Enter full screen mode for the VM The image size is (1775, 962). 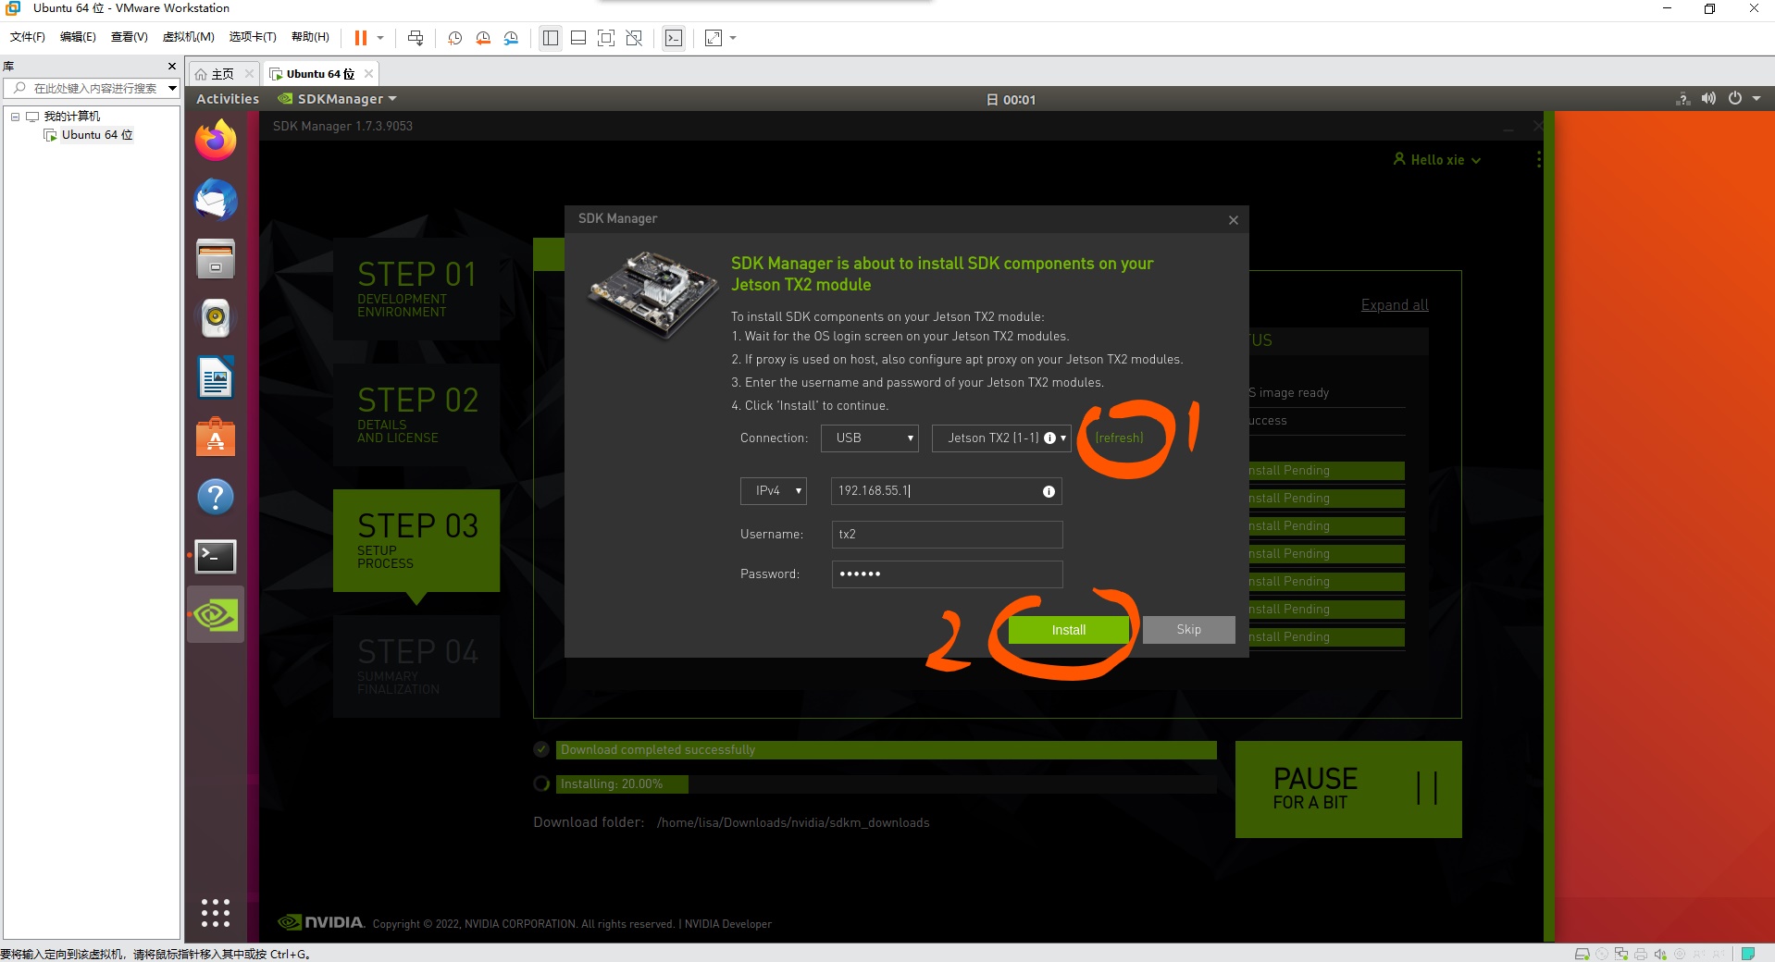[x=606, y=38]
